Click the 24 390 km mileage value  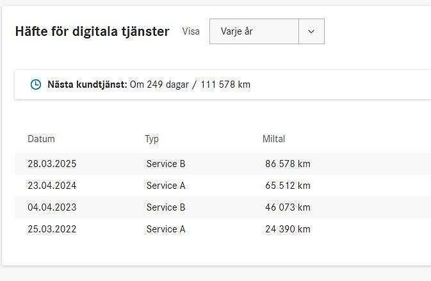[x=288, y=229]
